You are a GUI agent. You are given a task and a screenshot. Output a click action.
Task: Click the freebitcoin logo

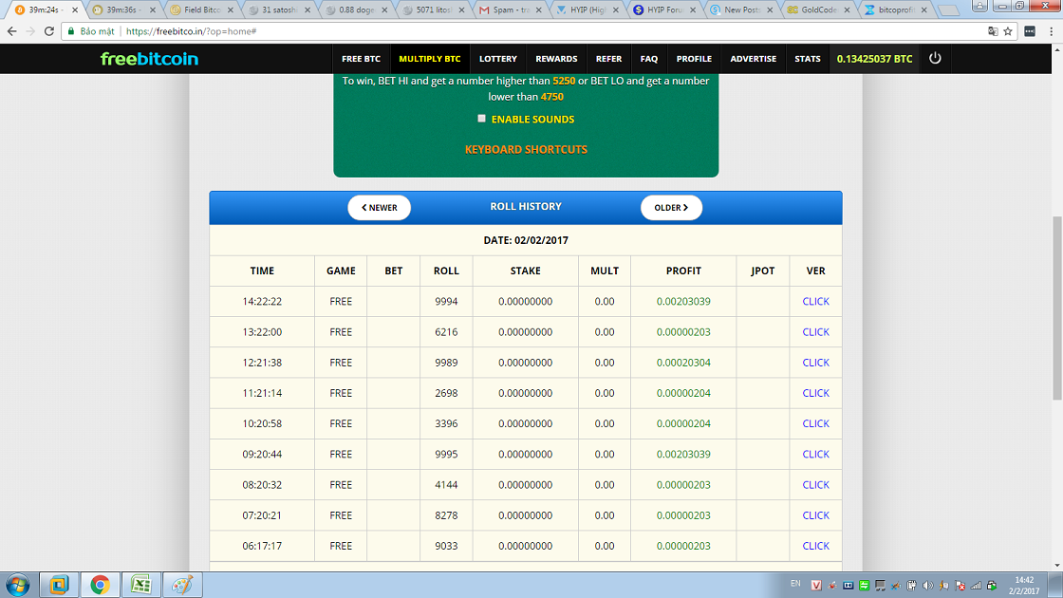pyautogui.click(x=149, y=59)
